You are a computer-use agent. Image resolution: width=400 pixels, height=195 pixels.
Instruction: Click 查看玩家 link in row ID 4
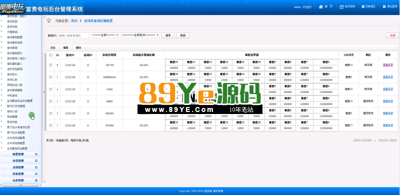388,89
